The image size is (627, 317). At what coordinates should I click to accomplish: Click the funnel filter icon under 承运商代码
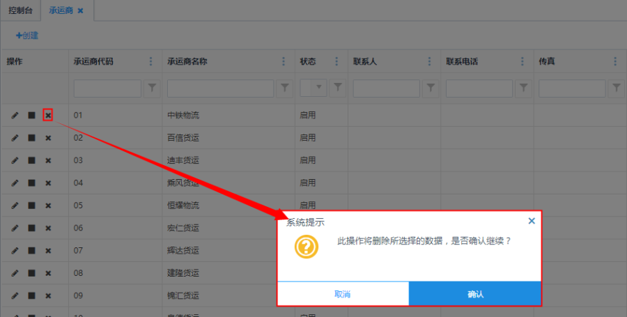[x=151, y=88]
